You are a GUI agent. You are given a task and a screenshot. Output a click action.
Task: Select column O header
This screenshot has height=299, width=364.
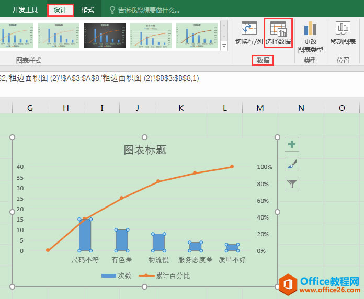(342, 108)
